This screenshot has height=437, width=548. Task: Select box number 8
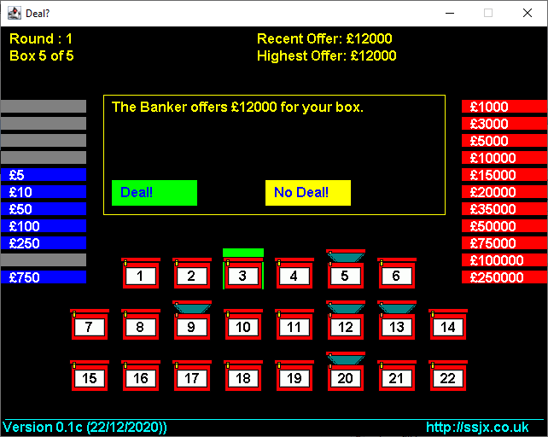coord(141,324)
